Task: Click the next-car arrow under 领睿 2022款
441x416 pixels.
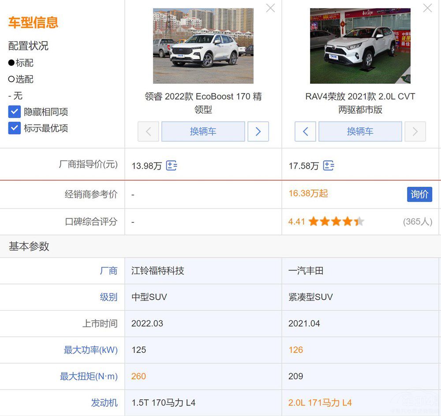Action: point(258,132)
